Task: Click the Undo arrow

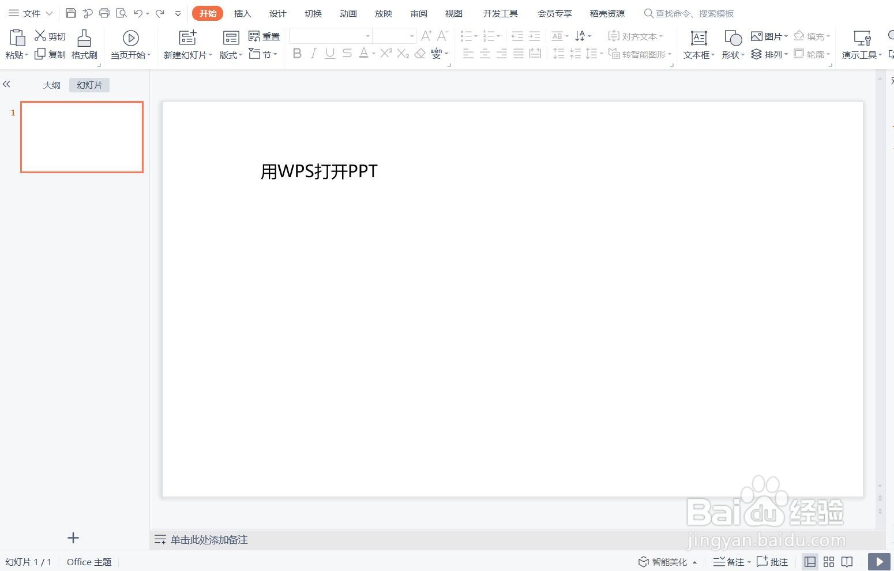Action: pos(138,13)
